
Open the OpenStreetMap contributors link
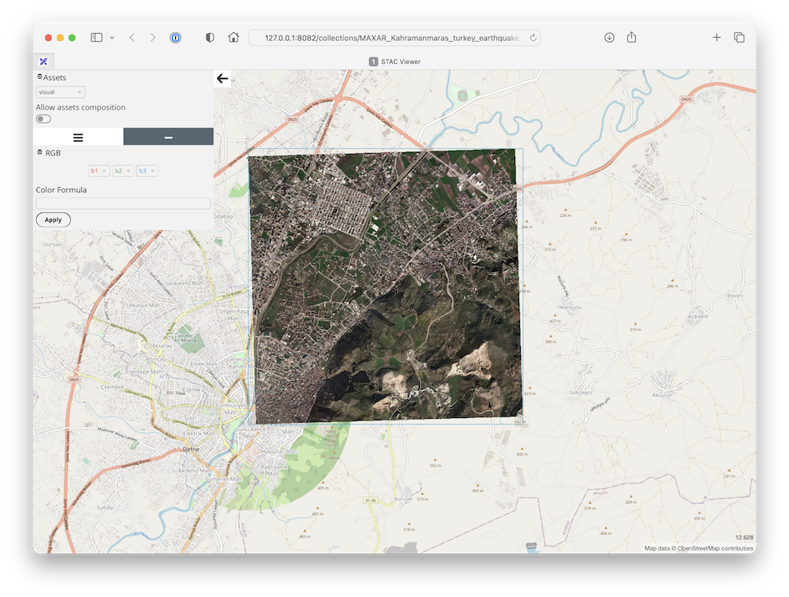click(714, 548)
